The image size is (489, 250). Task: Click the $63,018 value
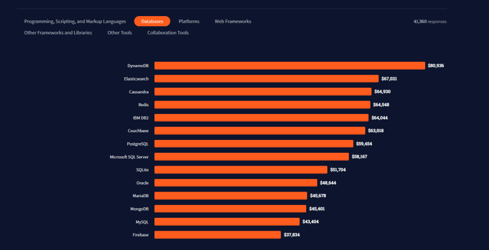pos(376,131)
